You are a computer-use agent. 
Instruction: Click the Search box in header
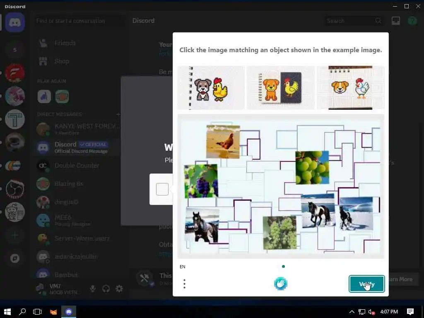coord(354,21)
